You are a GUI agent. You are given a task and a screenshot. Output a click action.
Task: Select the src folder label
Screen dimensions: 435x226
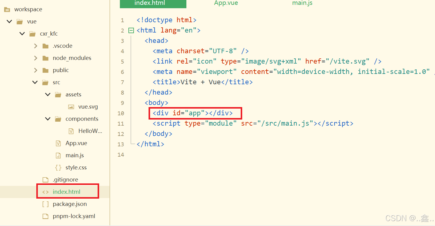point(56,82)
